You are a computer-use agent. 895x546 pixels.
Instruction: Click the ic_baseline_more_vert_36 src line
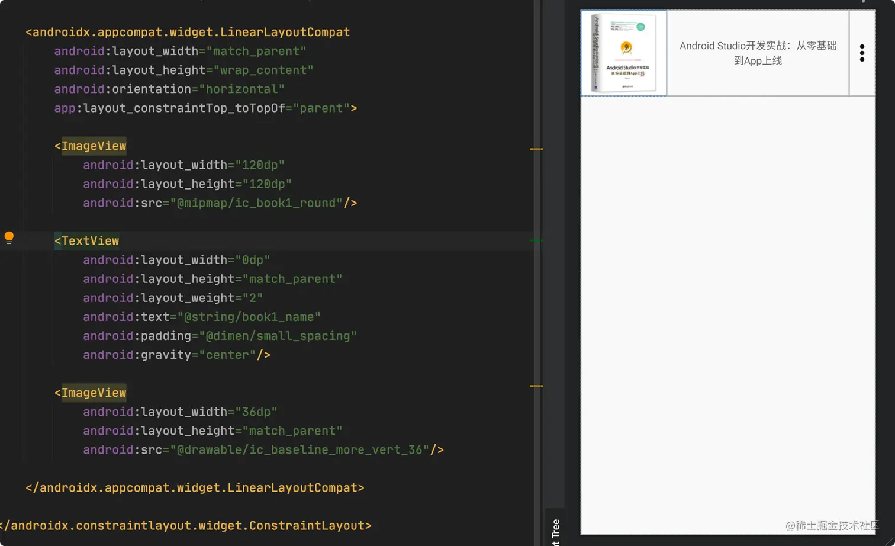click(x=263, y=449)
